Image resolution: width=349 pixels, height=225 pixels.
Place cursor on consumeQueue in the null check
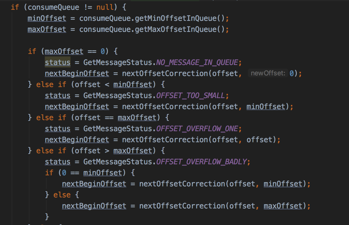(53, 8)
